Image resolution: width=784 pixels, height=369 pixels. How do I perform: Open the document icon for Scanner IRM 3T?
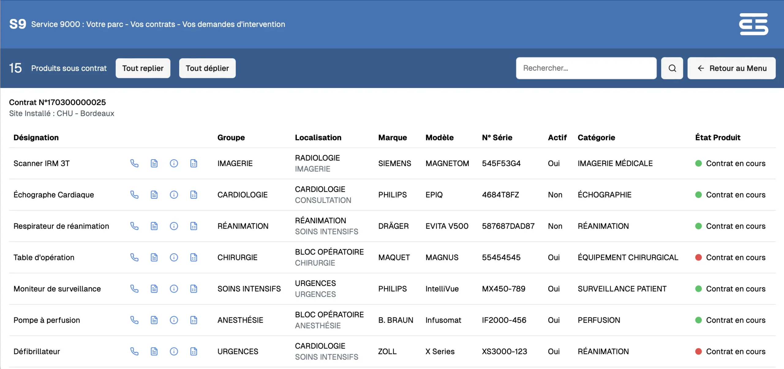coord(154,163)
